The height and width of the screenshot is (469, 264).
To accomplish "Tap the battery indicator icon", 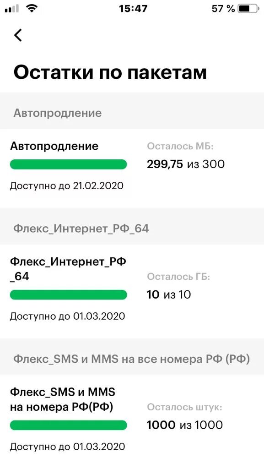I will tap(248, 9).
